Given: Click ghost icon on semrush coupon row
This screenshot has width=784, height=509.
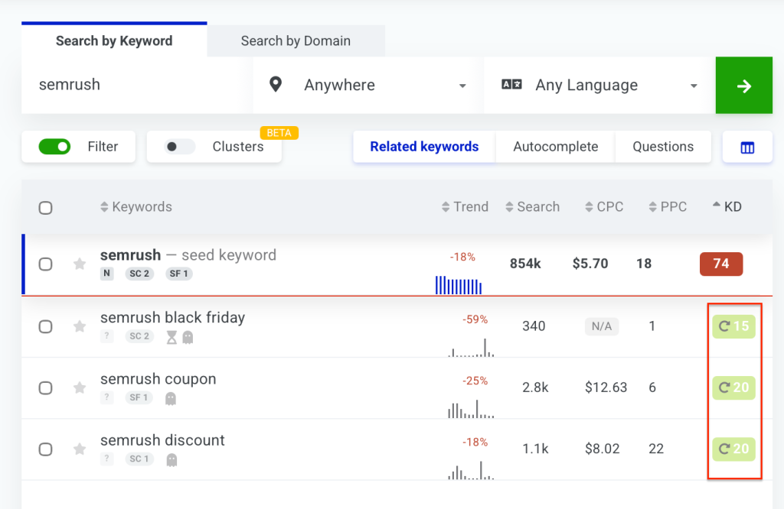Looking at the screenshot, I should click(x=171, y=398).
